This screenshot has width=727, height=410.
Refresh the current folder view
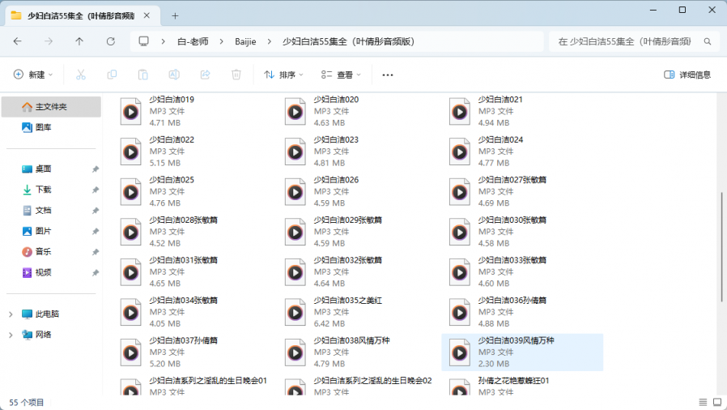(x=111, y=41)
